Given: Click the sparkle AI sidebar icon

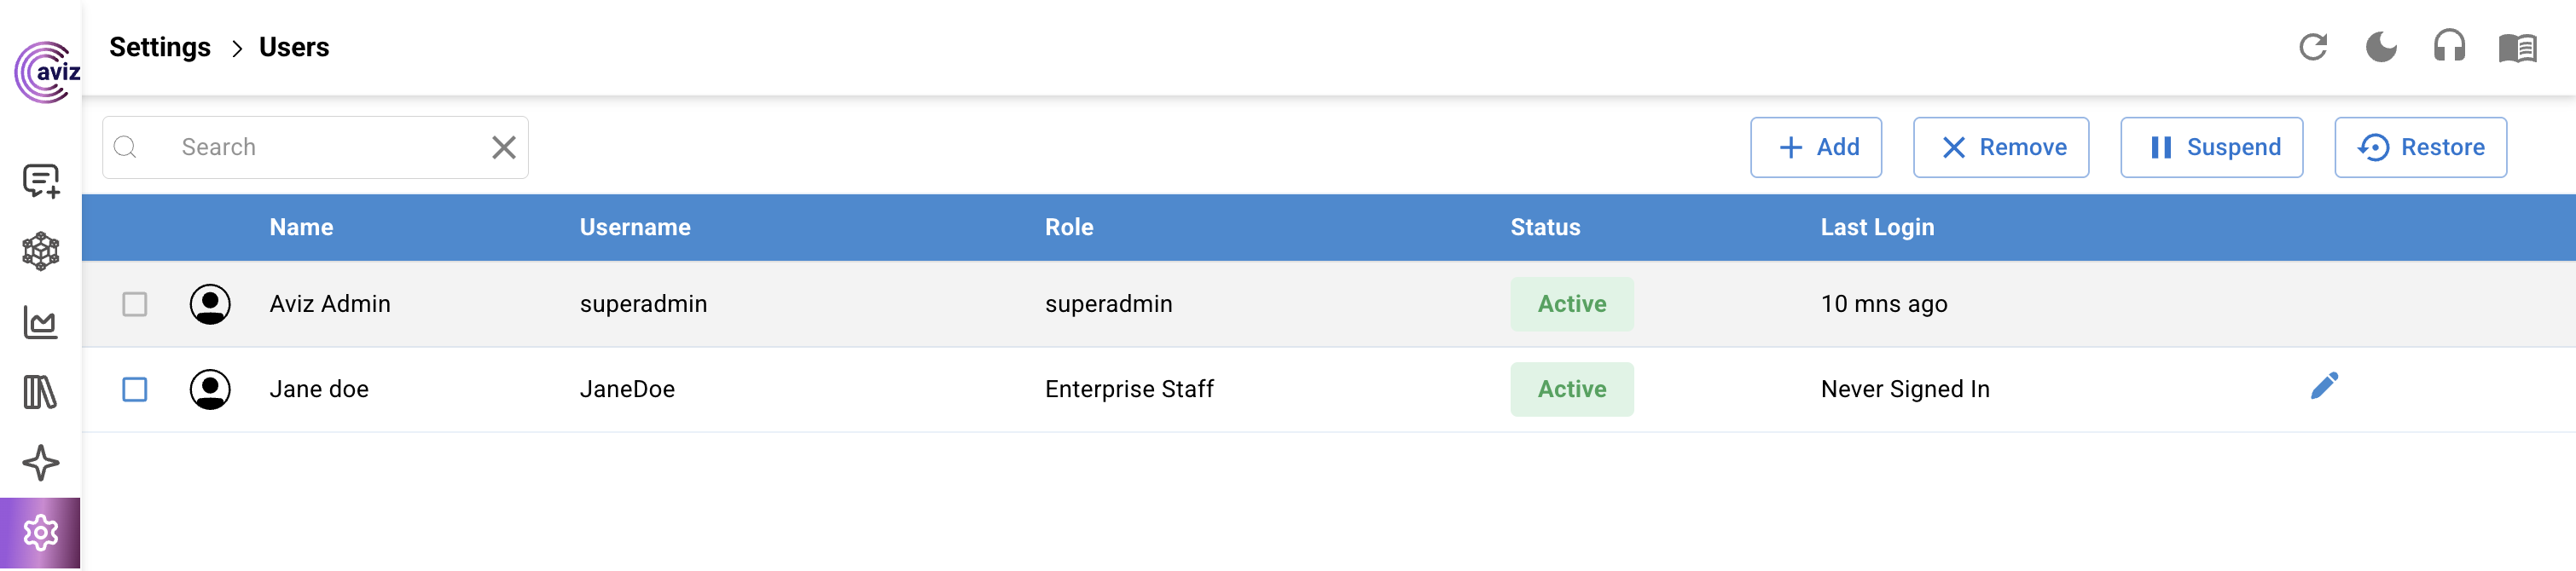Looking at the screenshot, I should [x=40, y=463].
